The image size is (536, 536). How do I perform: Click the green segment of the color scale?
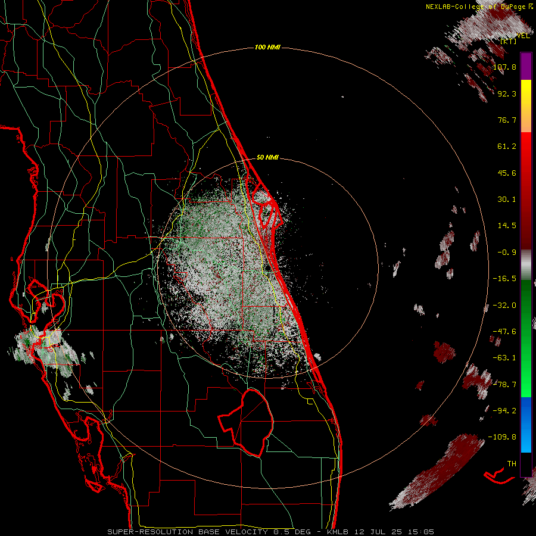point(526,338)
